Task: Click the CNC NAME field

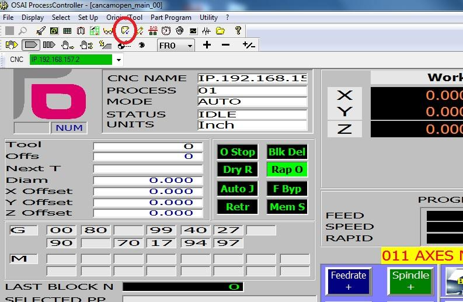Action: tap(252, 78)
